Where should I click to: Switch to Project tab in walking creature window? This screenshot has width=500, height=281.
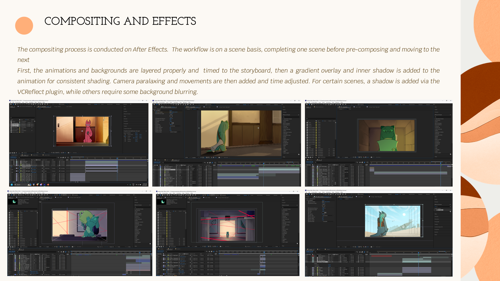click(x=155, y=107)
